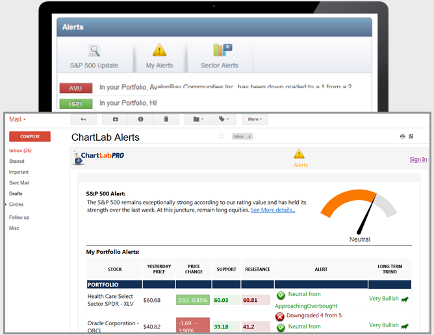The width and height of the screenshot is (434, 335).
Task: Open the S&P 500 Update tab
Action: 94,56
